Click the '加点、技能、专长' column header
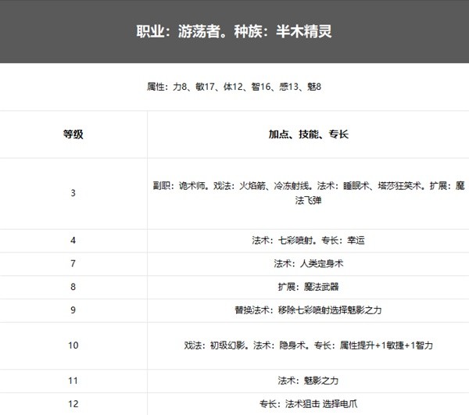 (309, 134)
